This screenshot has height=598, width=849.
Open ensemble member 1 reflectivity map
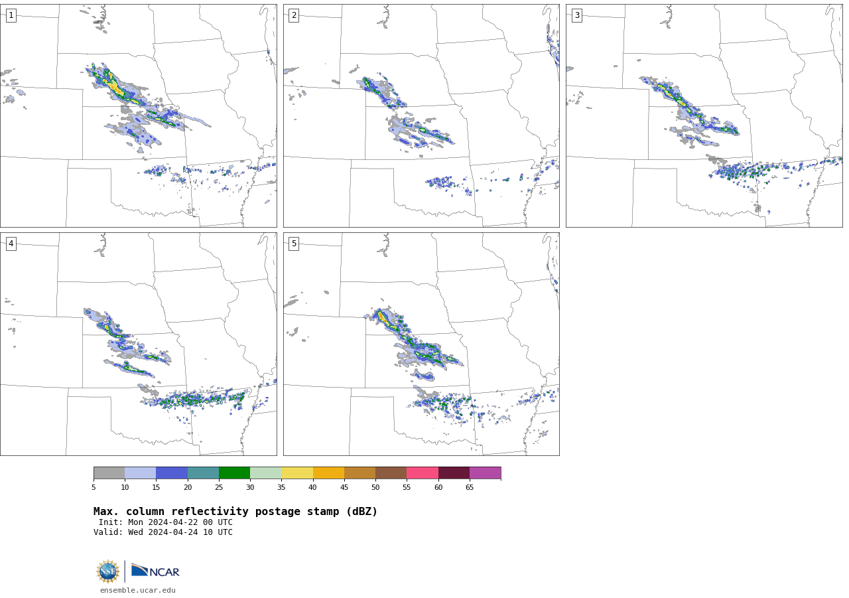pos(138,115)
